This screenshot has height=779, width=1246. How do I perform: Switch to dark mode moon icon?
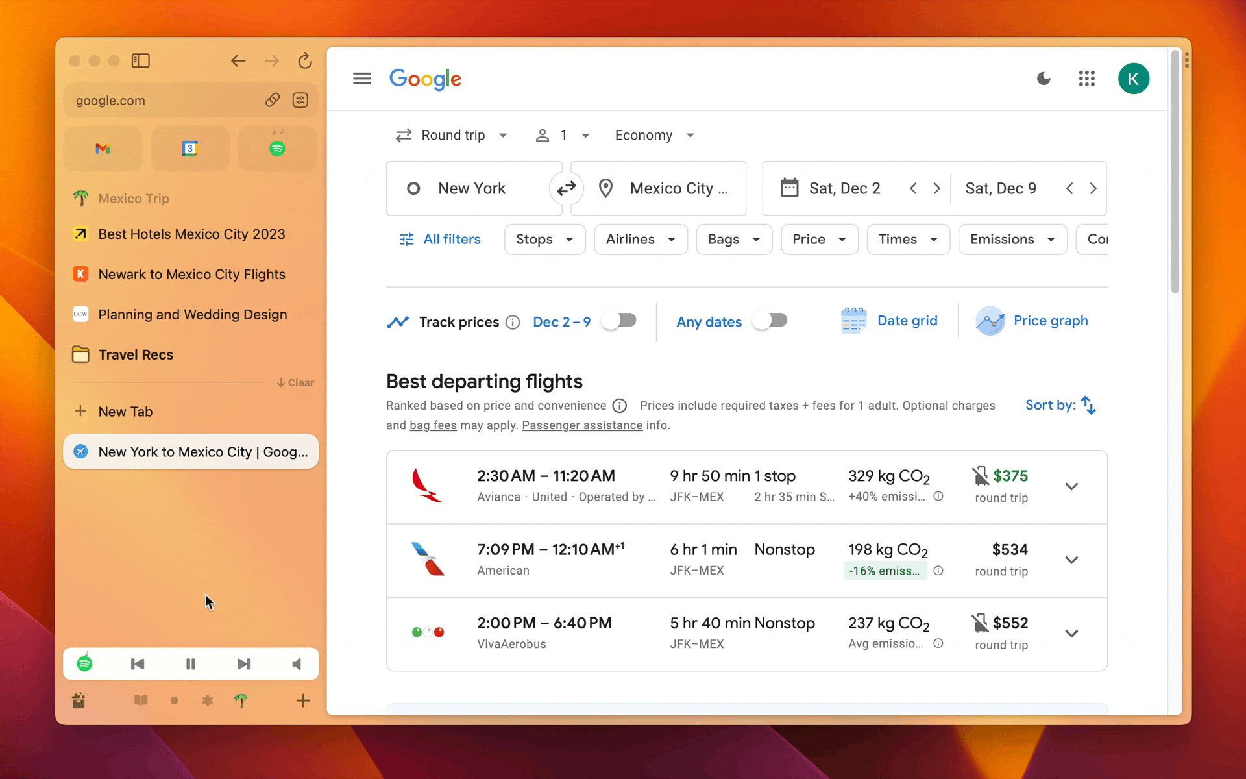point(1044,79)
